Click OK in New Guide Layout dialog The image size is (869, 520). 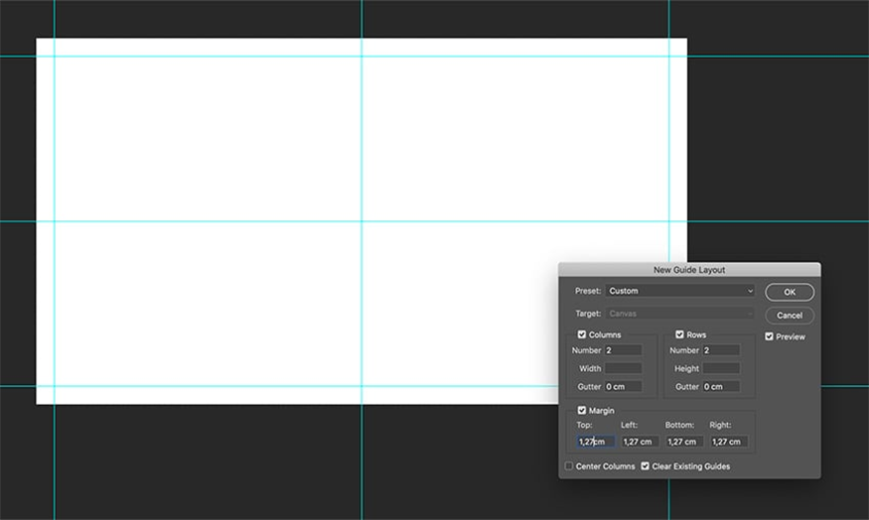point(790,292)
